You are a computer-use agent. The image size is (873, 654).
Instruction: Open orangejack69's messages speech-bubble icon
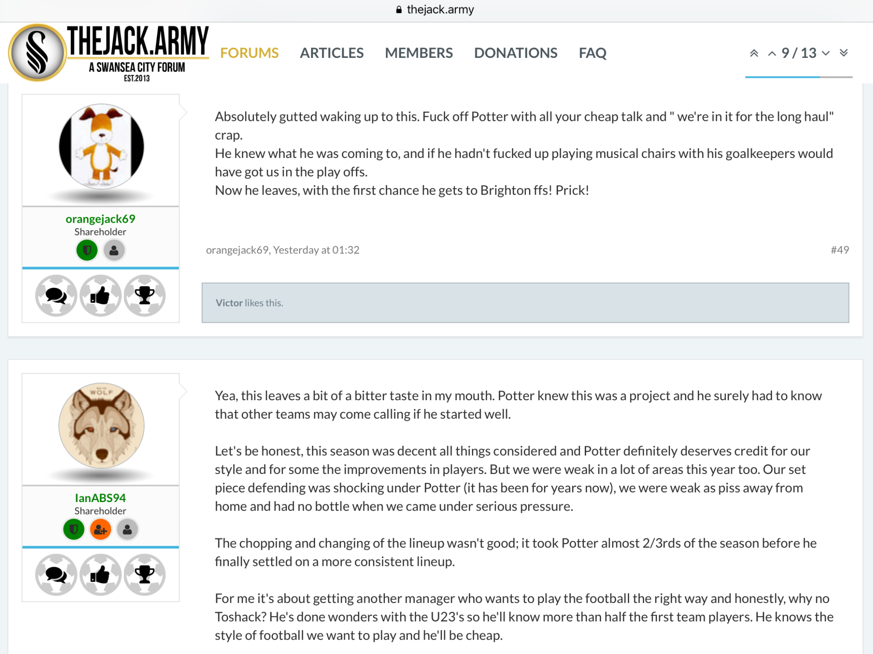tap(56, 295)
